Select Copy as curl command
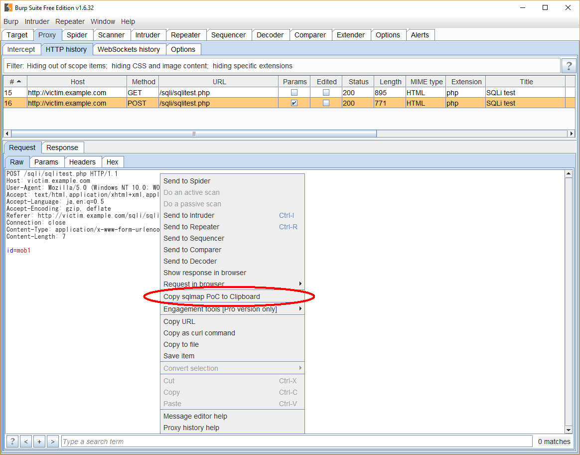The image size is (580, 455). pyautogui.click(x=232, y=333)
